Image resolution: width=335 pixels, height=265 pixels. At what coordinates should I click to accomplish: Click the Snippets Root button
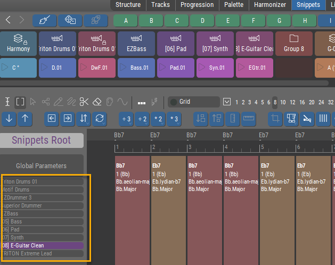click(42, 140)
